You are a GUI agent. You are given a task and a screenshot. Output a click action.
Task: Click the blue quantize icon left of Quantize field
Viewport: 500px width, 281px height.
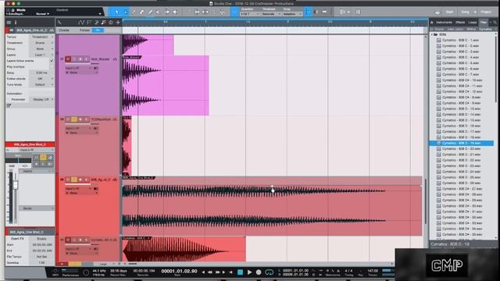click(x=234, y=12)
